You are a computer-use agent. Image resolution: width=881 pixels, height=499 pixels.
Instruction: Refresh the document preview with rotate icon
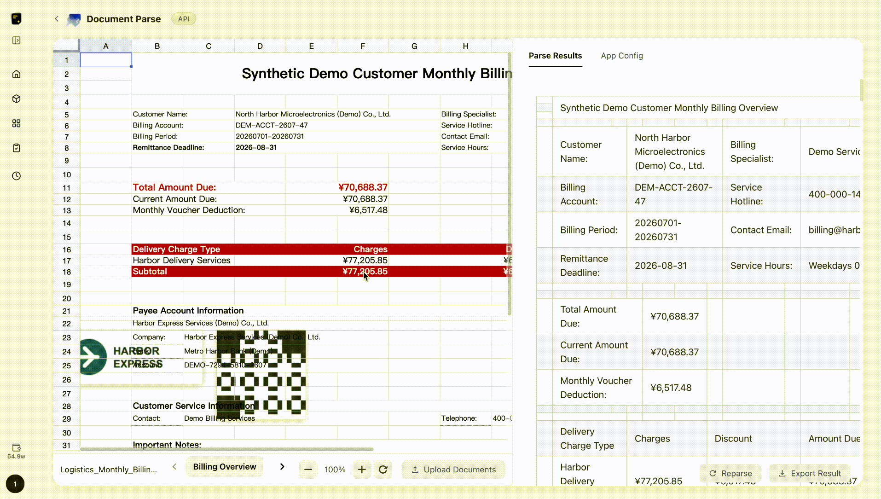pos(383,470)
